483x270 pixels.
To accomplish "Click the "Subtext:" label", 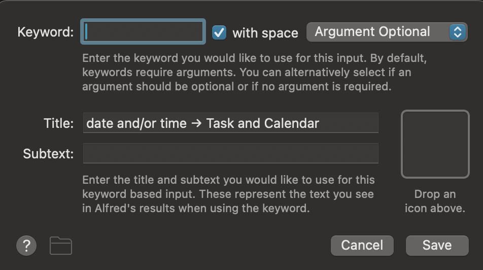I will pos(48,154).
